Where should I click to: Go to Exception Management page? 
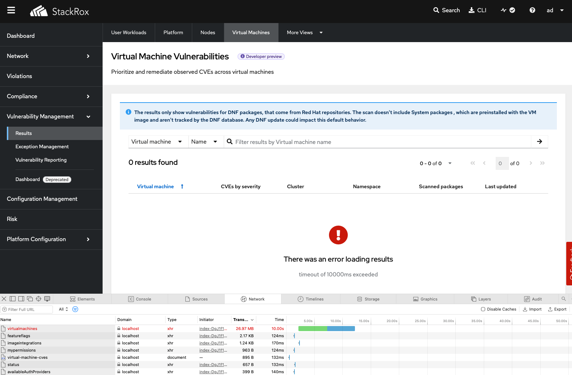pyautogui.click(x=42, y=146)
